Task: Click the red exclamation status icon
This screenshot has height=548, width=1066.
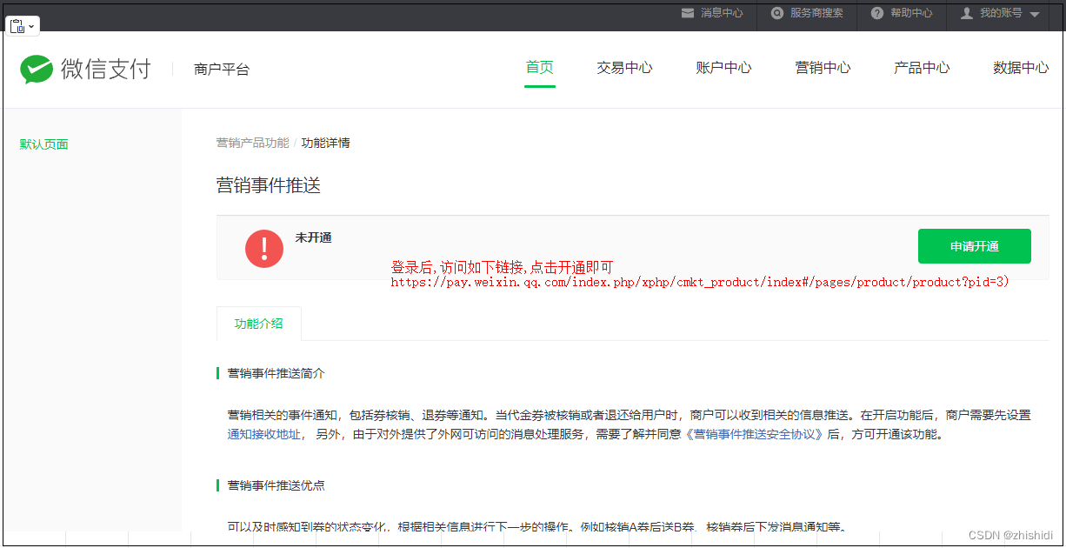Action: 264,249
